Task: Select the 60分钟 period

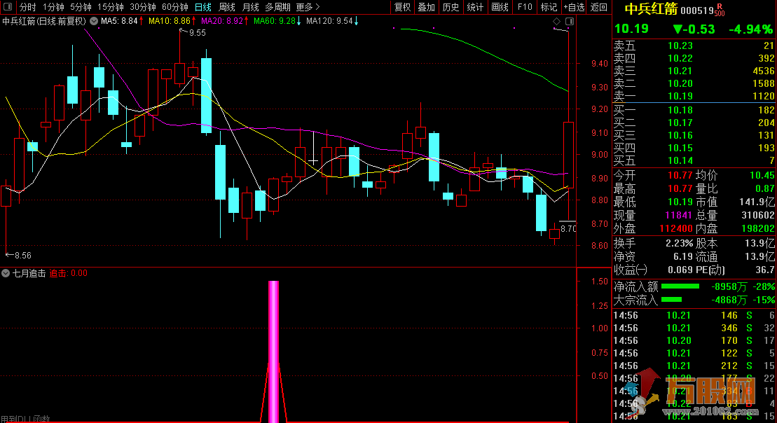Action: pyautogui.click(x=175, y=7)
